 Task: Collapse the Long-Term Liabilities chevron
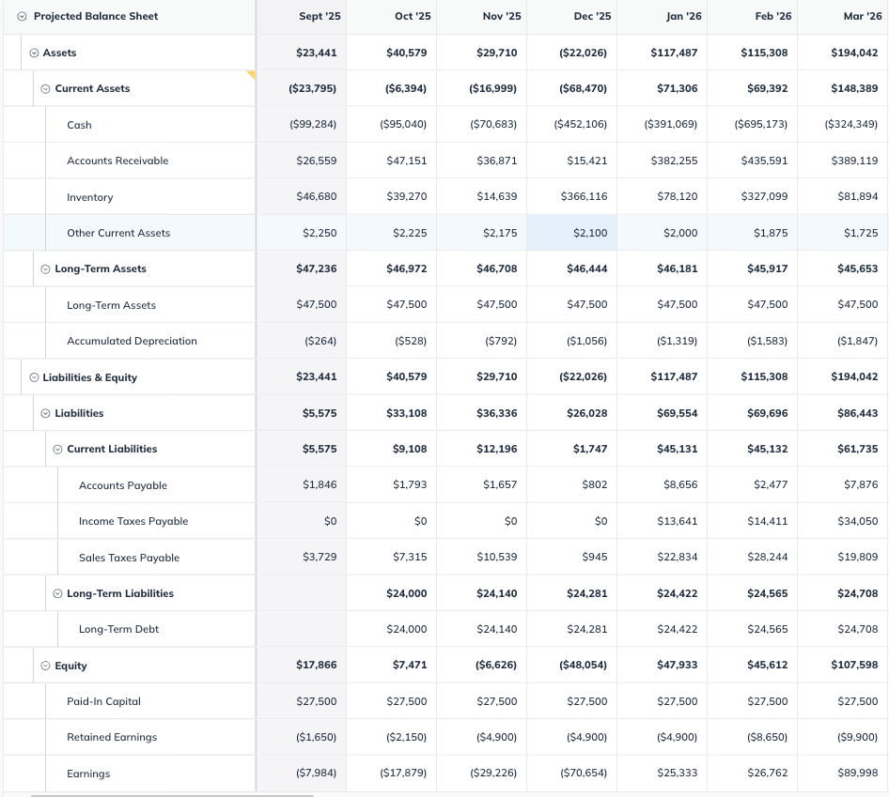[57, 593]
